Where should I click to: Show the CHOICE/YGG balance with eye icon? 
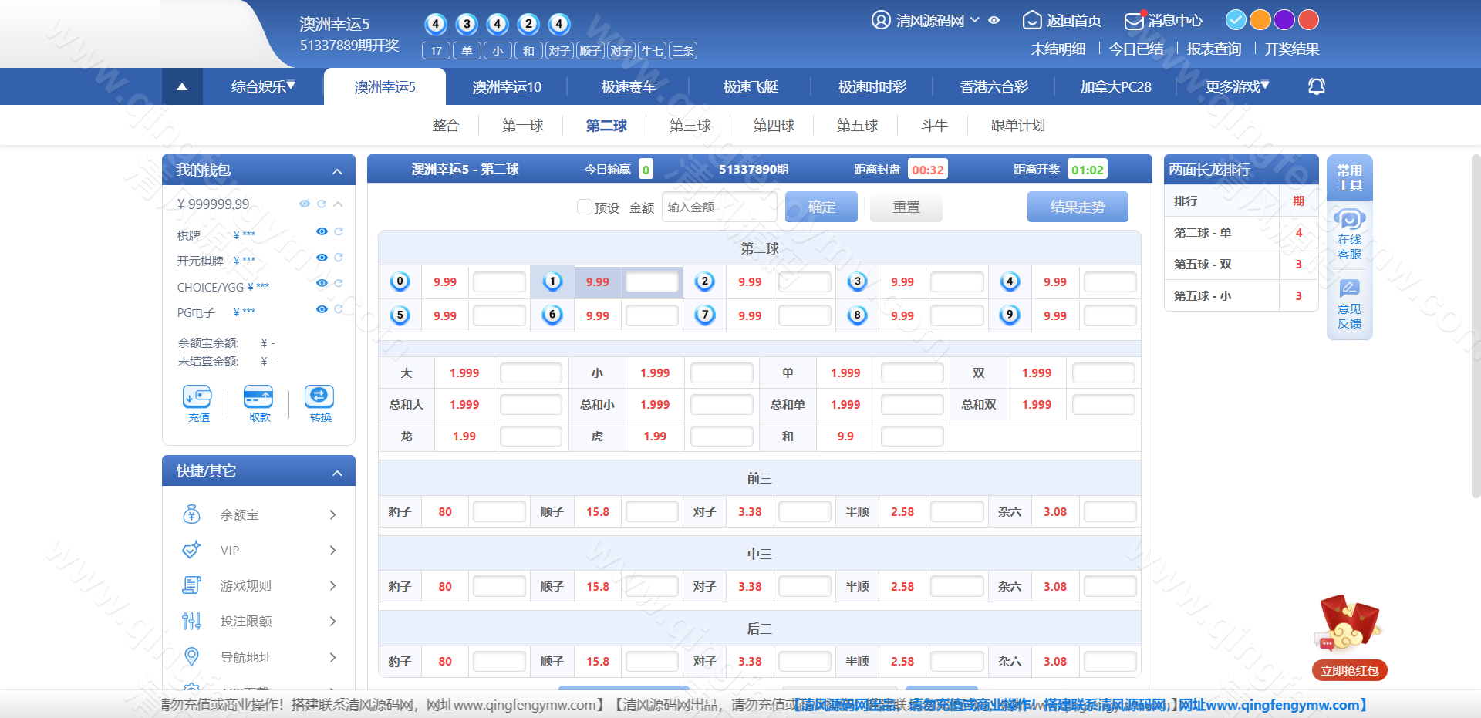pos(322,283)
